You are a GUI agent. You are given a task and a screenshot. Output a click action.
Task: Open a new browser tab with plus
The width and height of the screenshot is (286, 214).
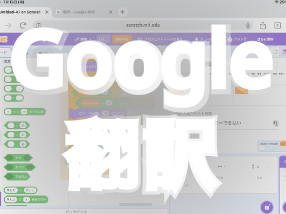pos(123,12)
